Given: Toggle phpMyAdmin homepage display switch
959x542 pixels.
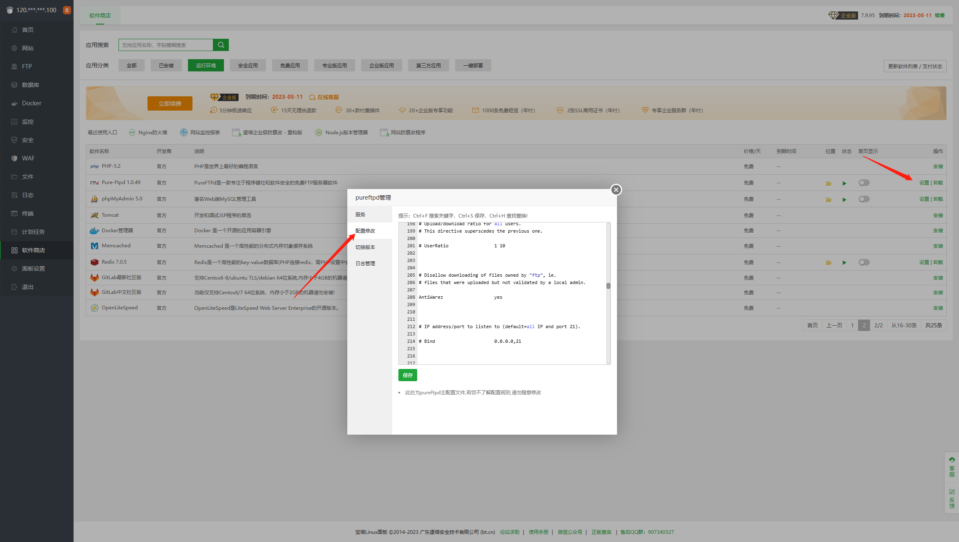Looking at the screenshot, I should pyautogui.click(x=864, y=199).
